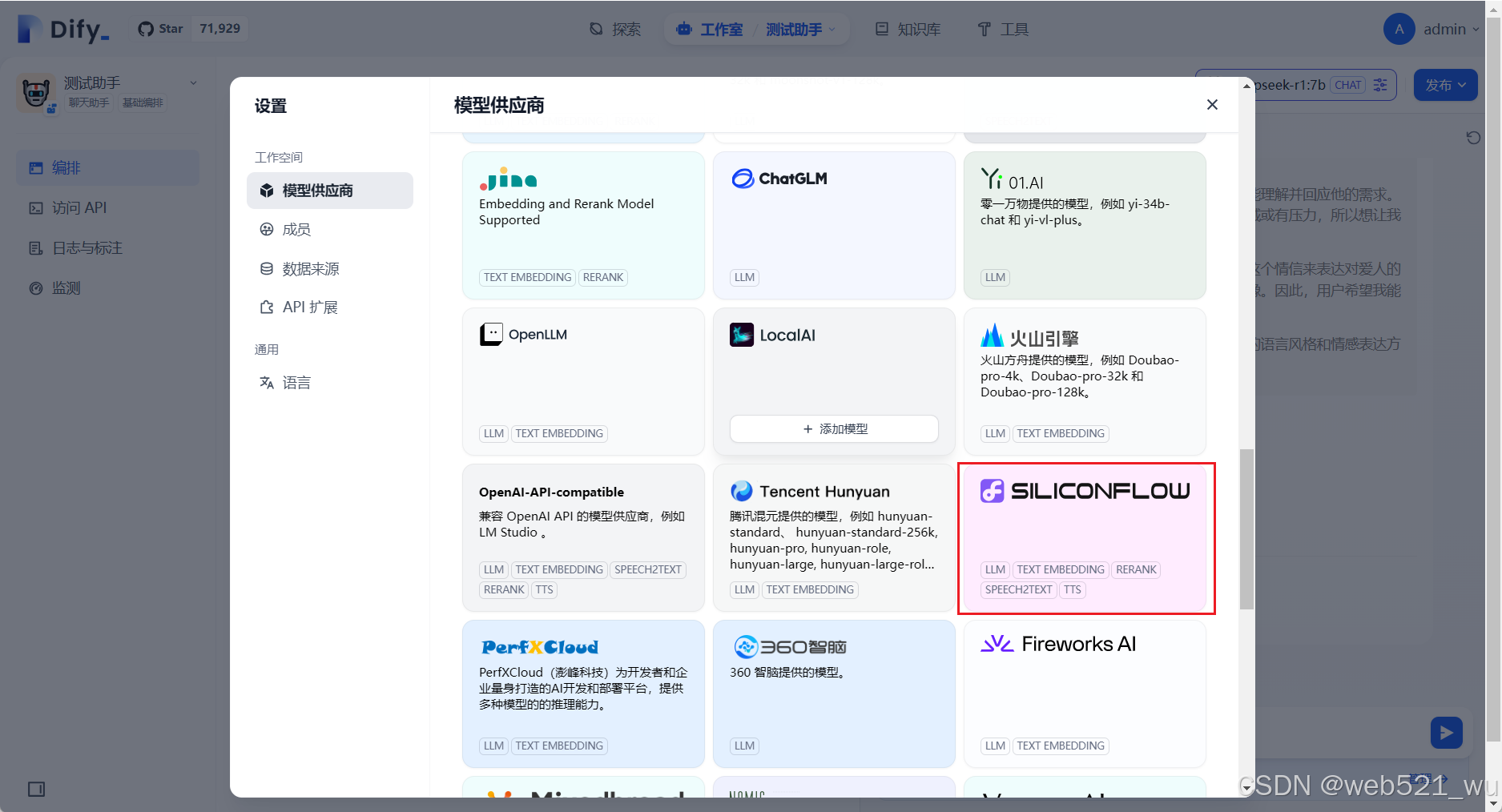
Task: Collapse the sidebar with the bottom-left panel icon
Action: pos(36,789)
